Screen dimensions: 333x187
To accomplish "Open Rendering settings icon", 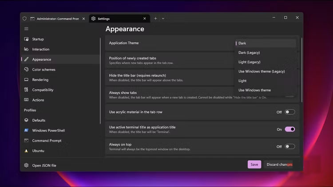I will click(x=27, y=80).
